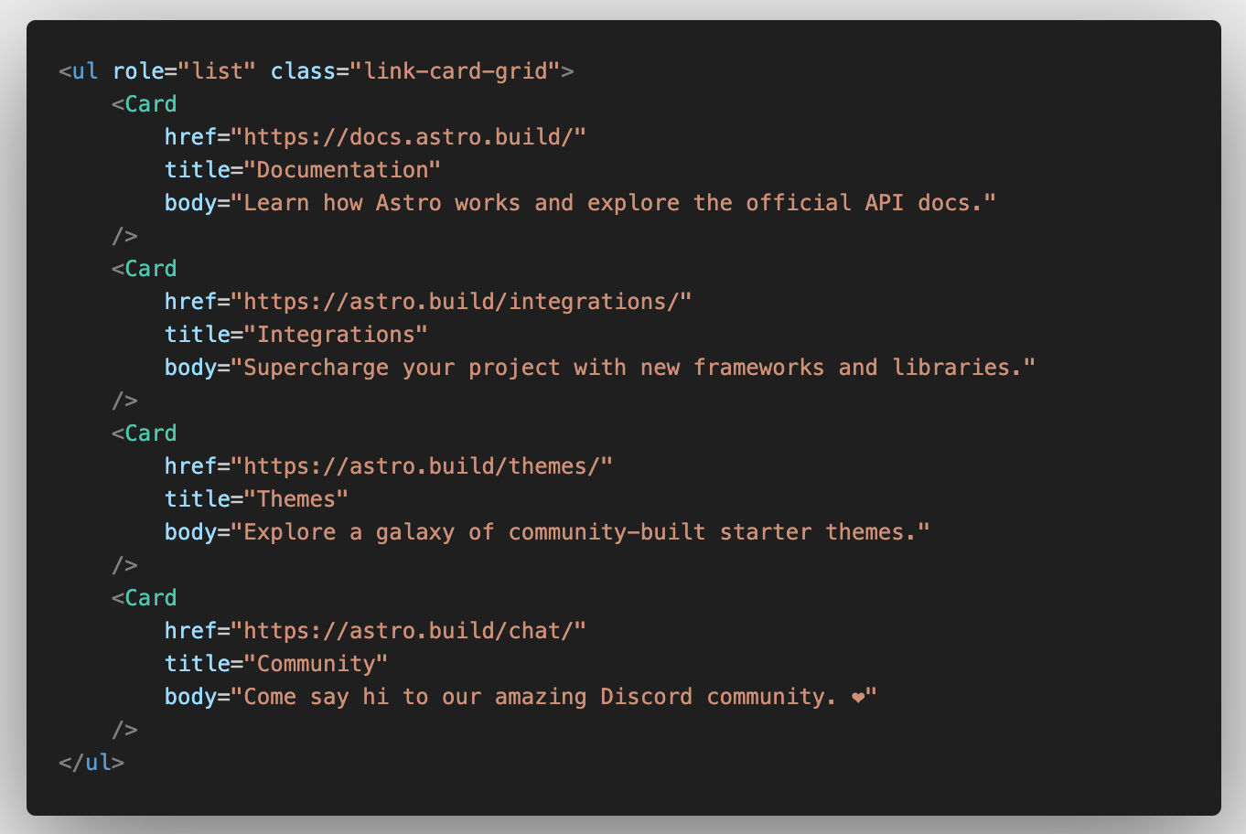Screen dimensions: 1246x834
Task: Click the heart emoji in the Community body
Action: pyautogui.click(x=857, y=698)
